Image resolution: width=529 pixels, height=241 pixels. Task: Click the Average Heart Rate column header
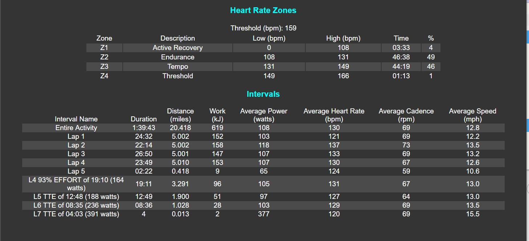point(334,115)
